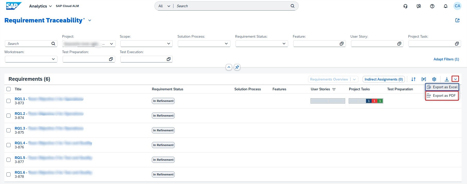
Task: Click the Indirect Assignments (0) button
Action: (x=383, y=79)
